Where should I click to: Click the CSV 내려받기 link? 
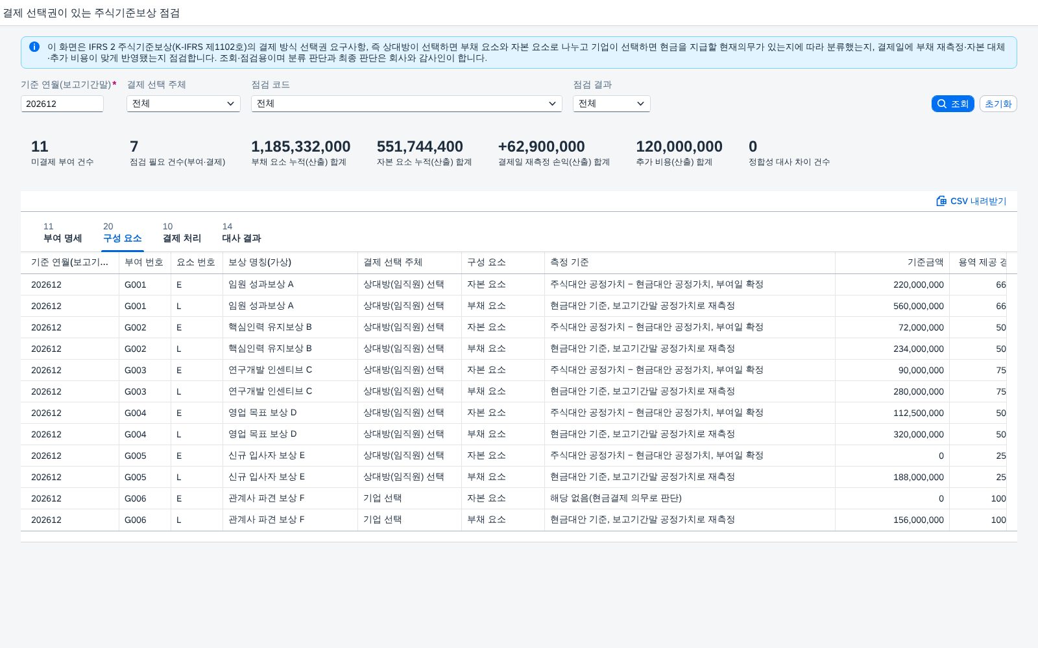tap(971, 201)
